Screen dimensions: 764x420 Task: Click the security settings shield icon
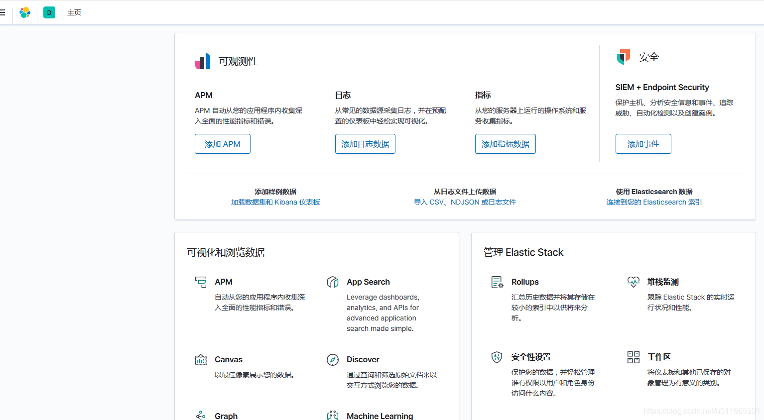tap(497, 357)
